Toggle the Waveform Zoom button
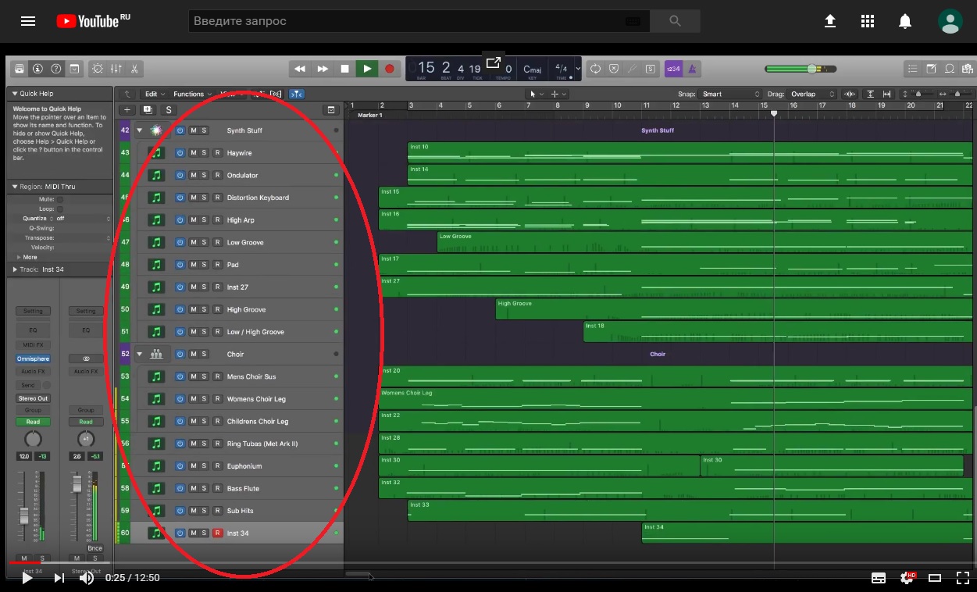977x592 pixels. (x=850, y=94)
